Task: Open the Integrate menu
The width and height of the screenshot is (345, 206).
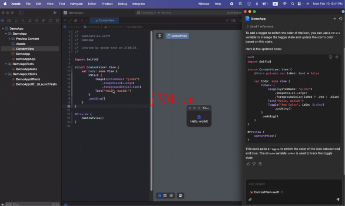Action: point(139,4)
